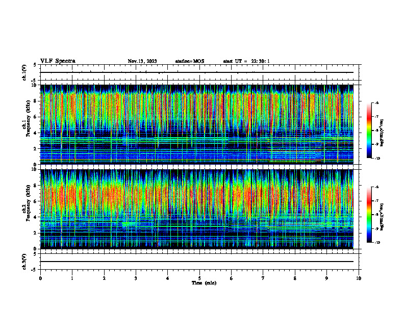Click time-axis tick label "9"

pos(326,278)
